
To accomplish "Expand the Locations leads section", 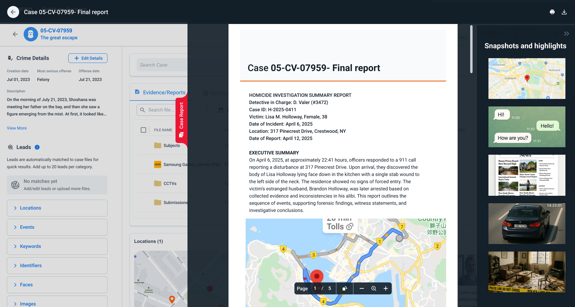I will 57,208.
